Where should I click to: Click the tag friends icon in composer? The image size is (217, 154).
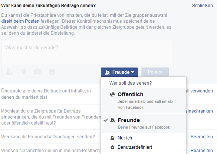point(9,72)
